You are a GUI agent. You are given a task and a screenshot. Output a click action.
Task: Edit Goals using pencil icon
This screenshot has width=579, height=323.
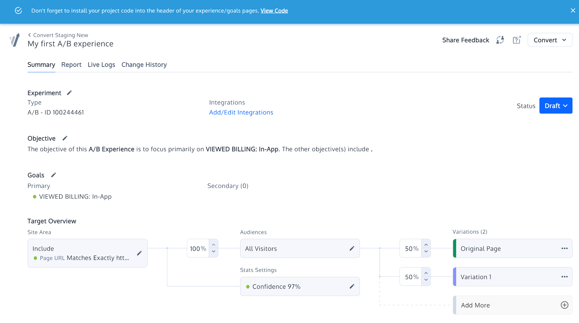pos(53,175)
